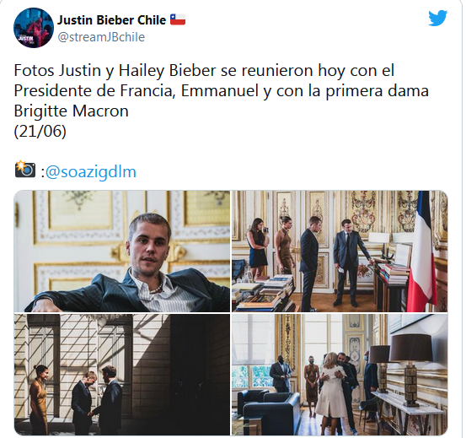Open Justin Bieber Chile profile avatar
Screen dimensions: 466x438
tap(34, 28)
